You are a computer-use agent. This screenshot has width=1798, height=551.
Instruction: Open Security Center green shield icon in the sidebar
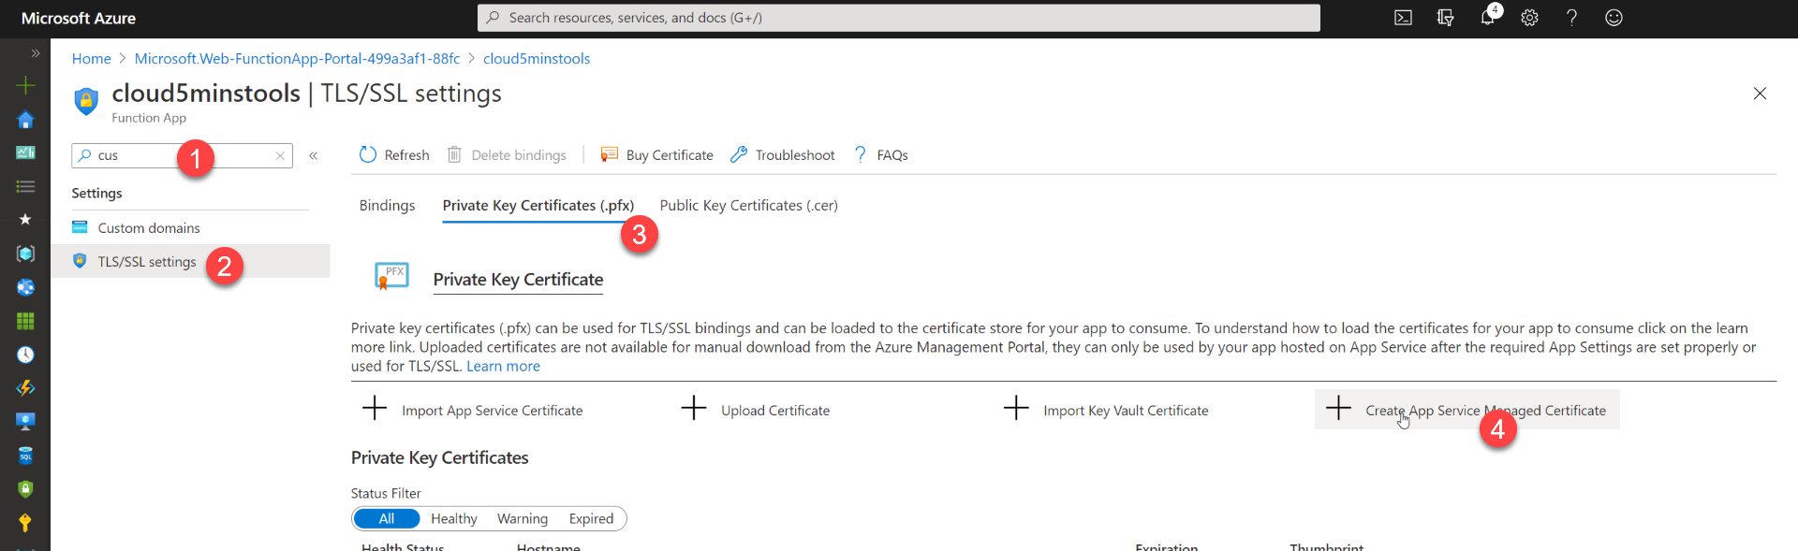25,488
